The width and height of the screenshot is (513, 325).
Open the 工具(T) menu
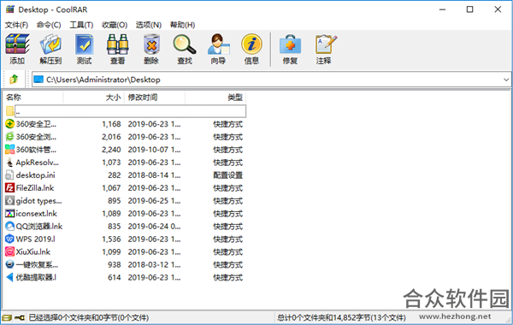tap(81, 25)
